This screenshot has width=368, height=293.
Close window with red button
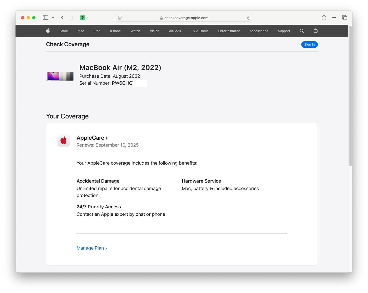click(23, 18)
